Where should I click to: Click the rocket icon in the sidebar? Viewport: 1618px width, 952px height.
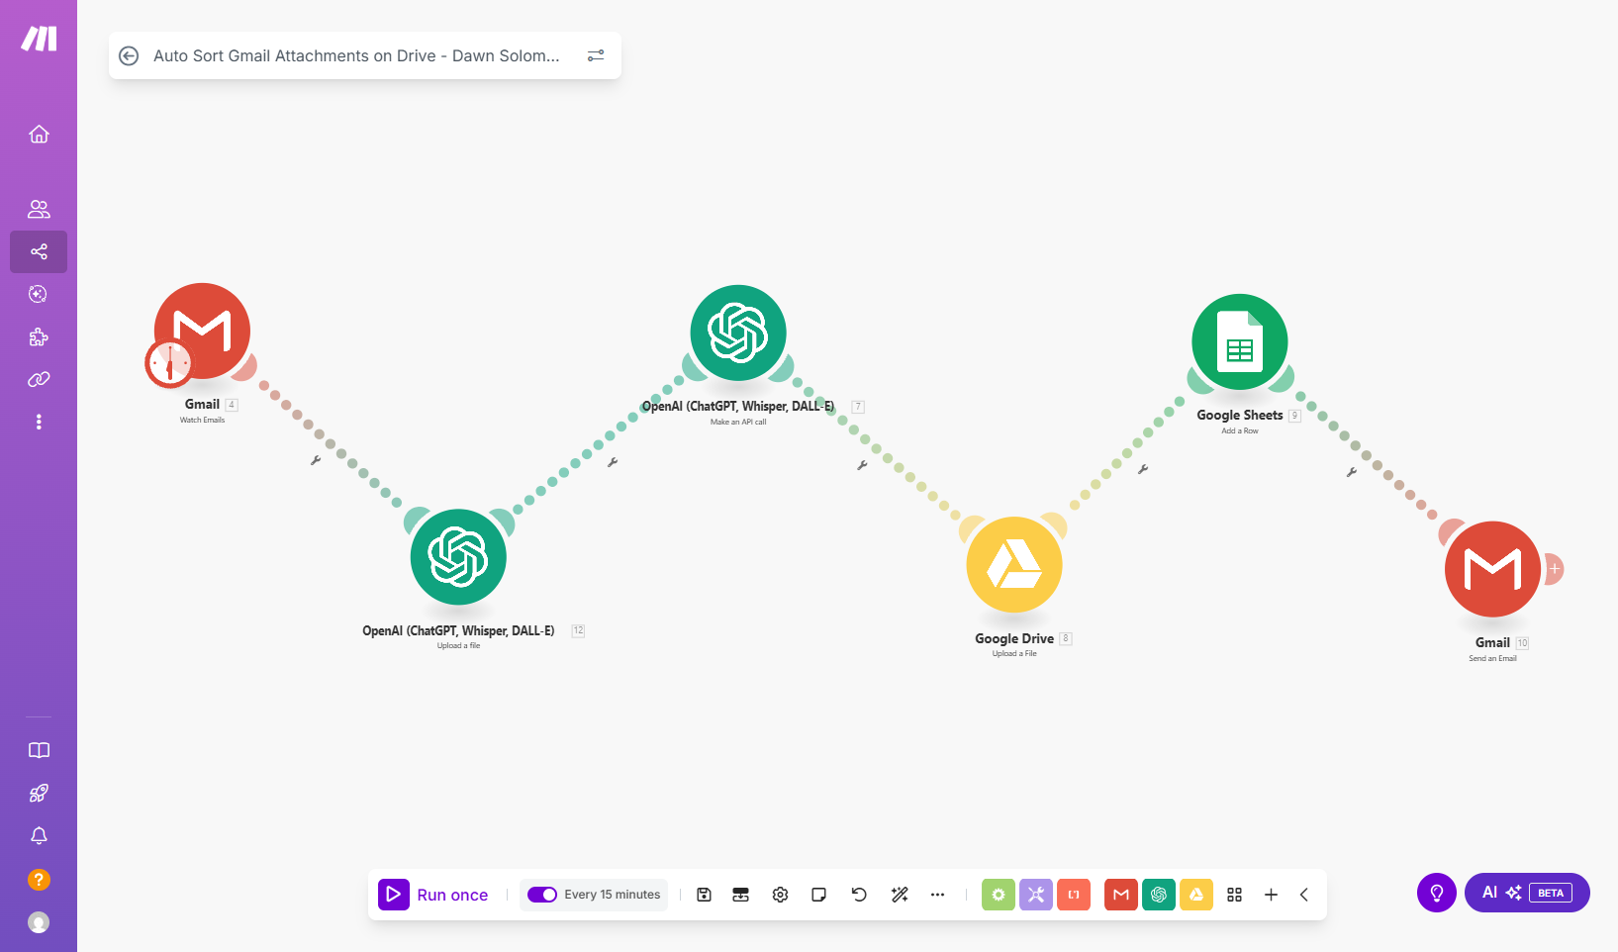click(39, 793)
